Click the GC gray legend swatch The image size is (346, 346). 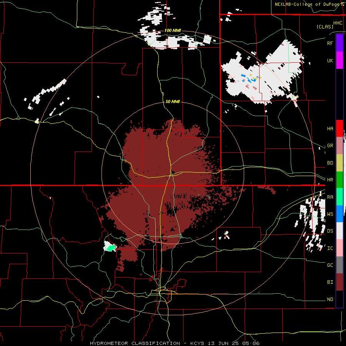(339, 265)
